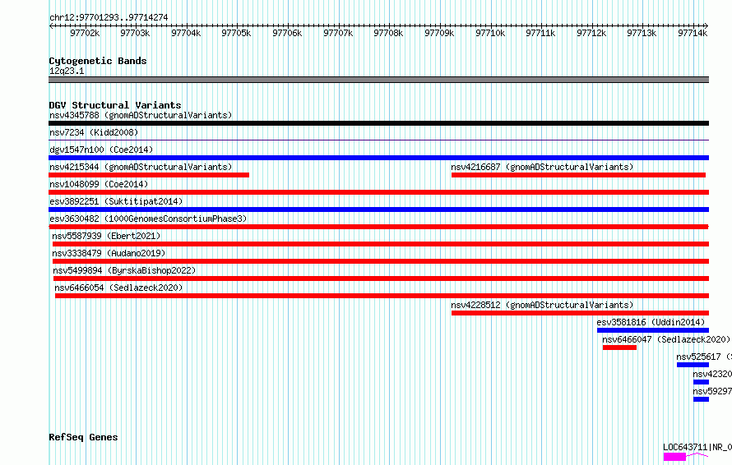Click the nsv4216687 gnomAD variant label
Screen dimensions: 732x465
tap(542, 167)
